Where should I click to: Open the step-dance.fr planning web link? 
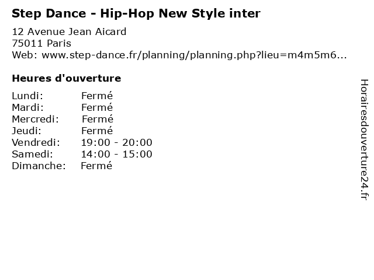click(194, 55)
